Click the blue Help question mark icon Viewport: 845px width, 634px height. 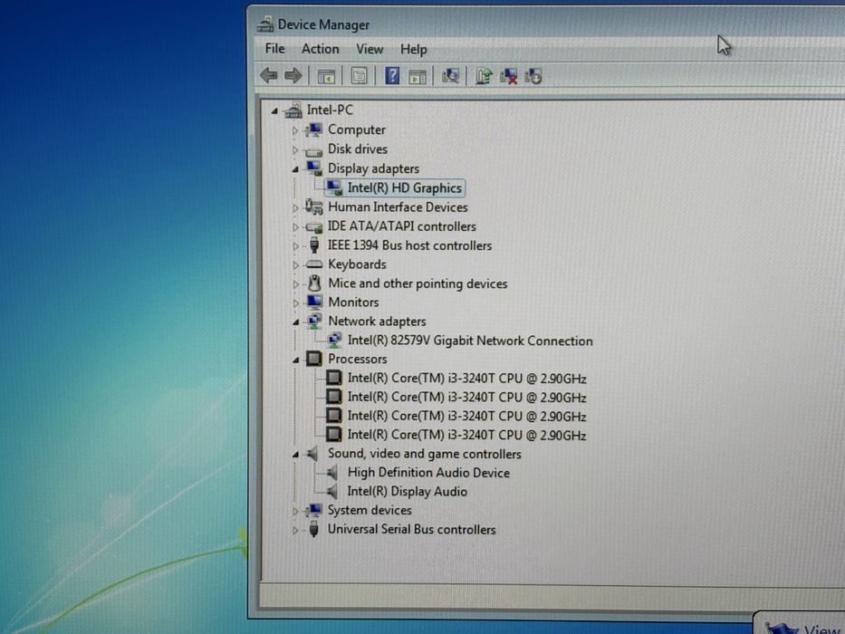(392, 75)
